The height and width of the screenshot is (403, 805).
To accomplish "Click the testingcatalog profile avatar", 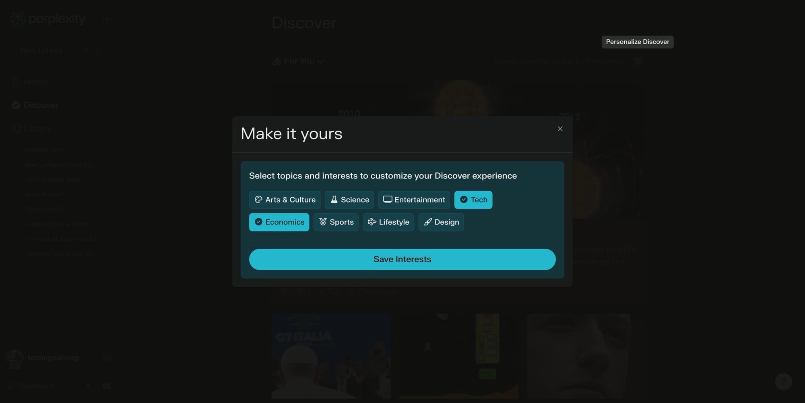I will pyautogui.click(x=14, y=358).
